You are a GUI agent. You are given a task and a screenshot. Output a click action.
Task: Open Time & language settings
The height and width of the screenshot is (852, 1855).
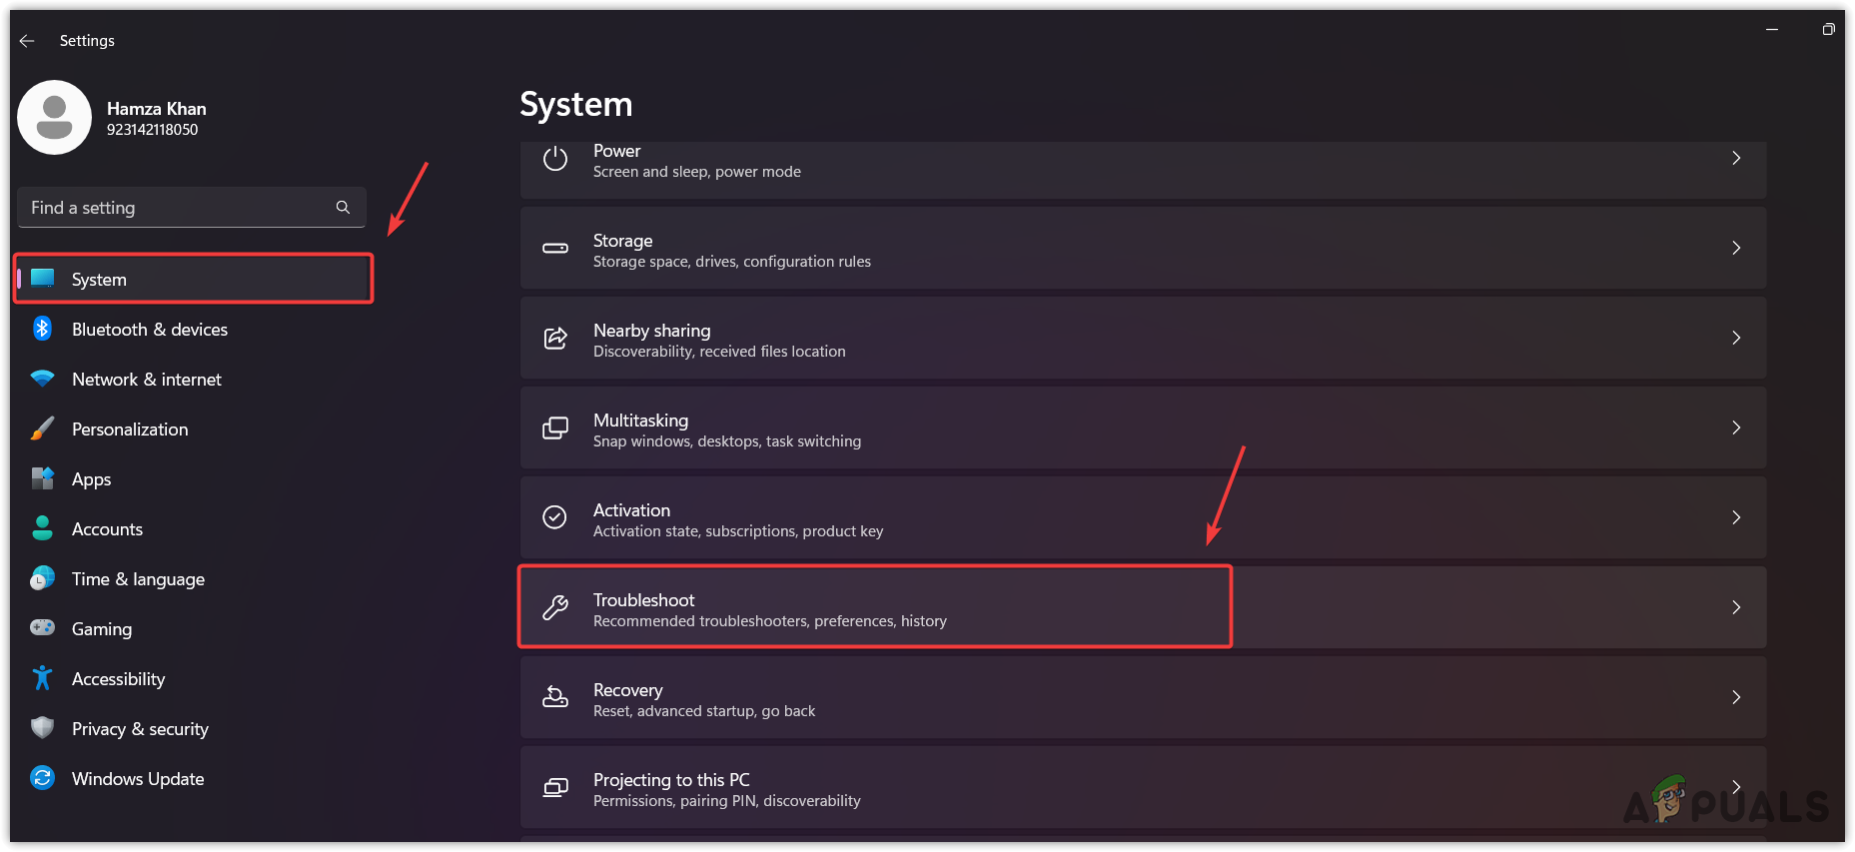(x=138, y=579)
